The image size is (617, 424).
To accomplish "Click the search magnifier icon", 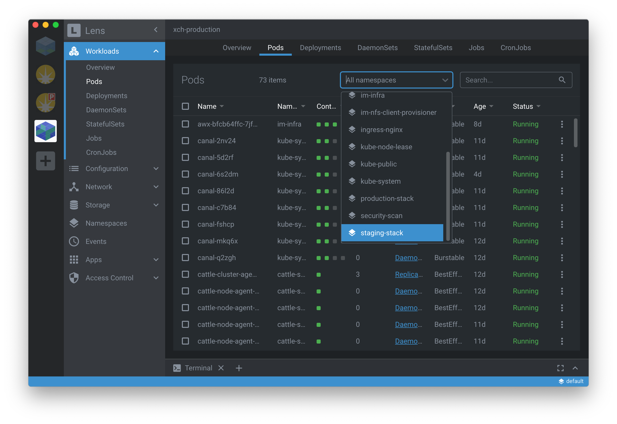I will coord(562,80).
